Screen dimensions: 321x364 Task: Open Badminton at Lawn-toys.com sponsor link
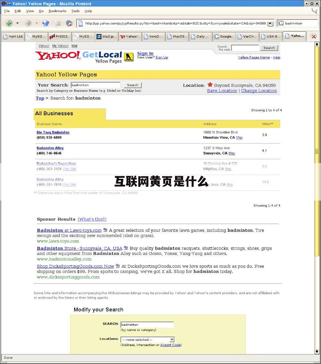(x=69, y=230)
